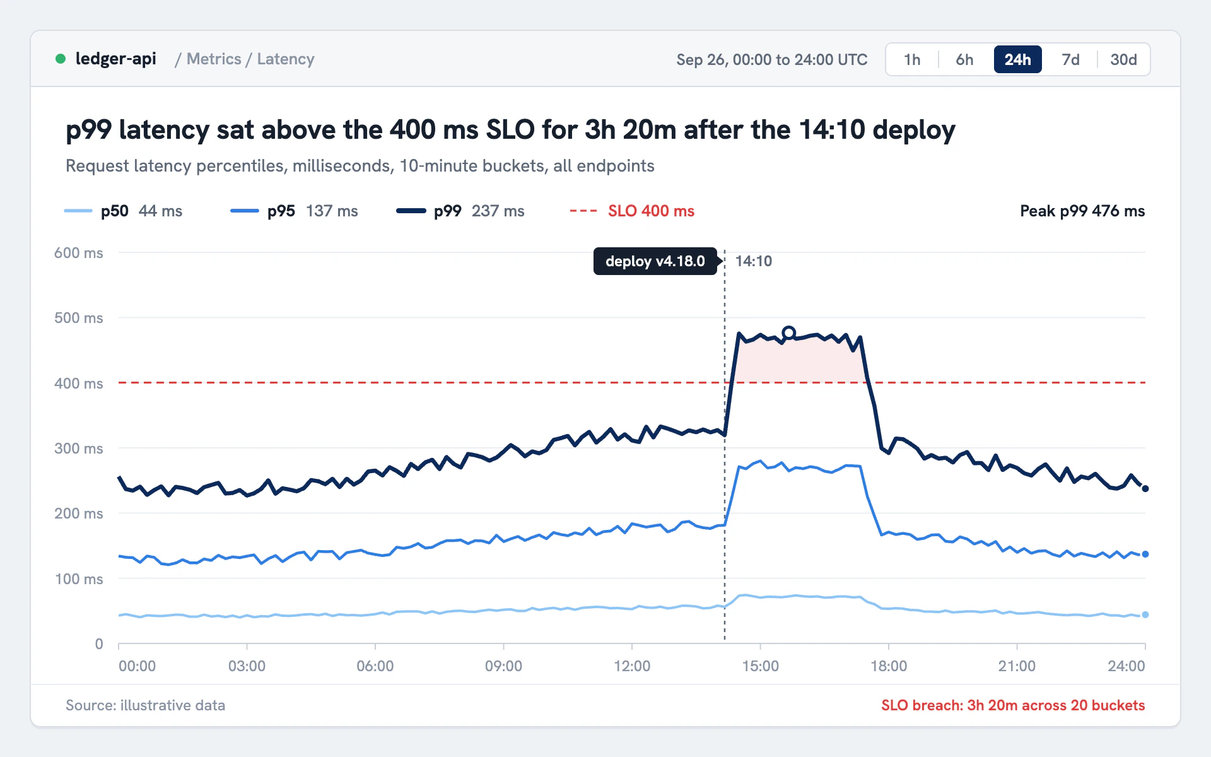This screenshot has width=1211, height=757.
Task: Click the p99 end-of-line dot
Action: [x=1145, y=488]
